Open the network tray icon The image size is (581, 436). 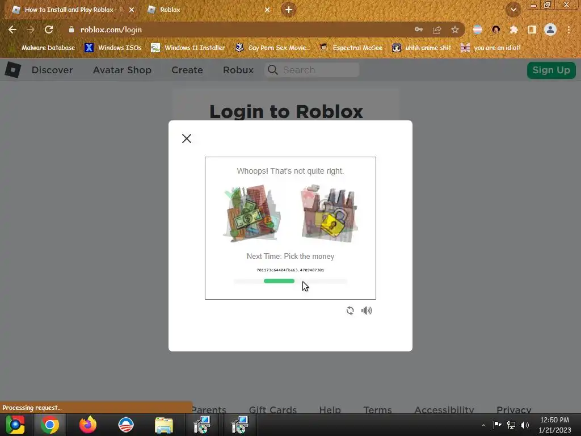point(511,425)
